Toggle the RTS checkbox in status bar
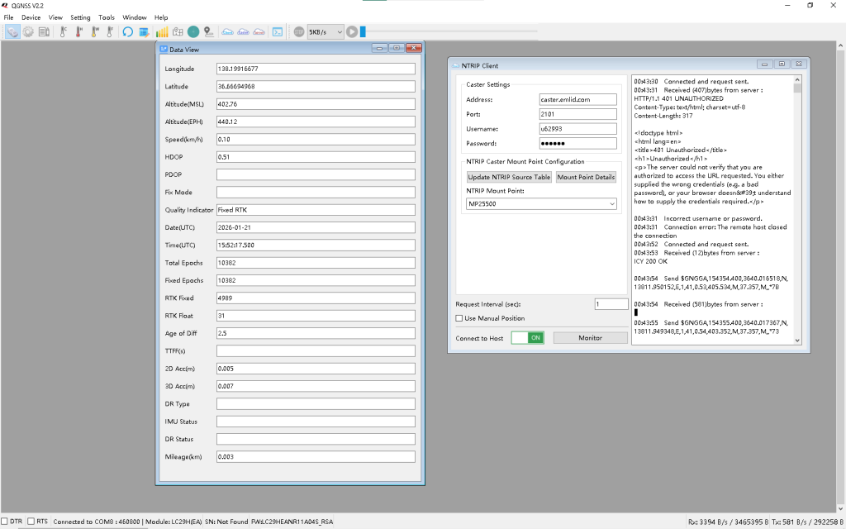 click(x=31, y=522)
